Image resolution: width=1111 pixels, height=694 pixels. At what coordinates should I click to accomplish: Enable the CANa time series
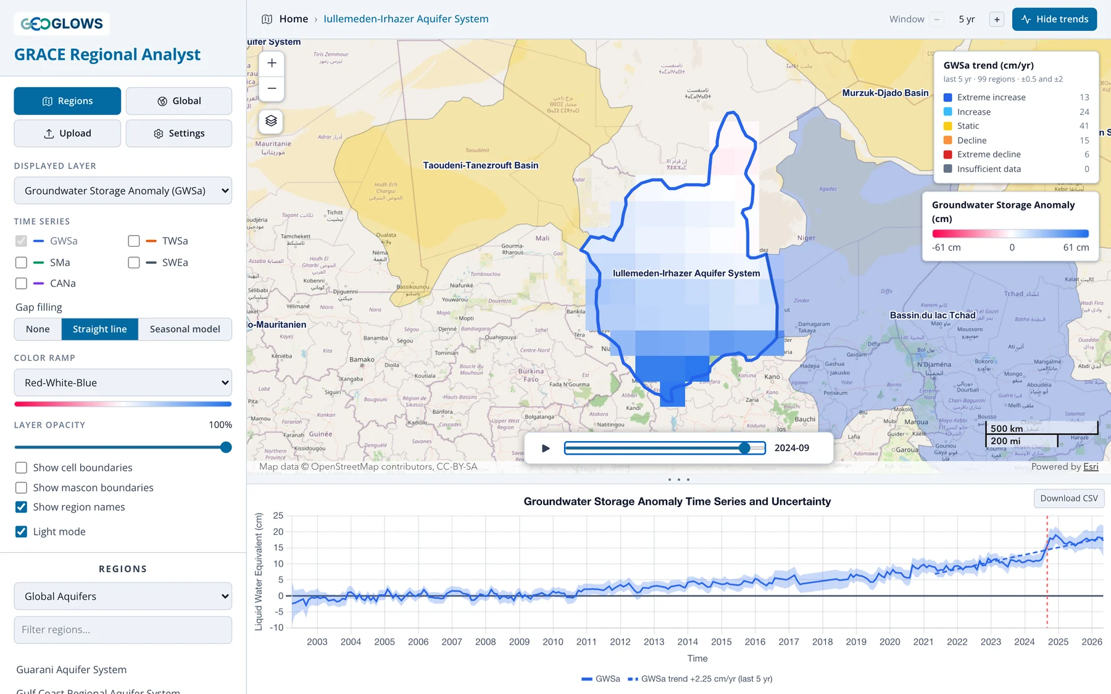[x=21, y=283]
